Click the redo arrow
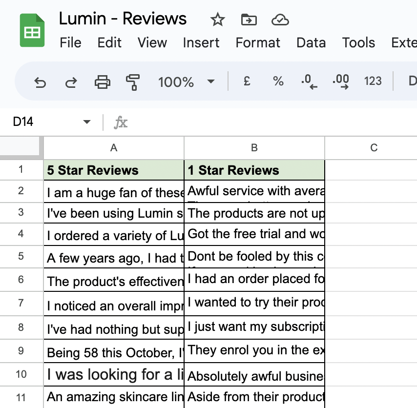 click(71, 82)
